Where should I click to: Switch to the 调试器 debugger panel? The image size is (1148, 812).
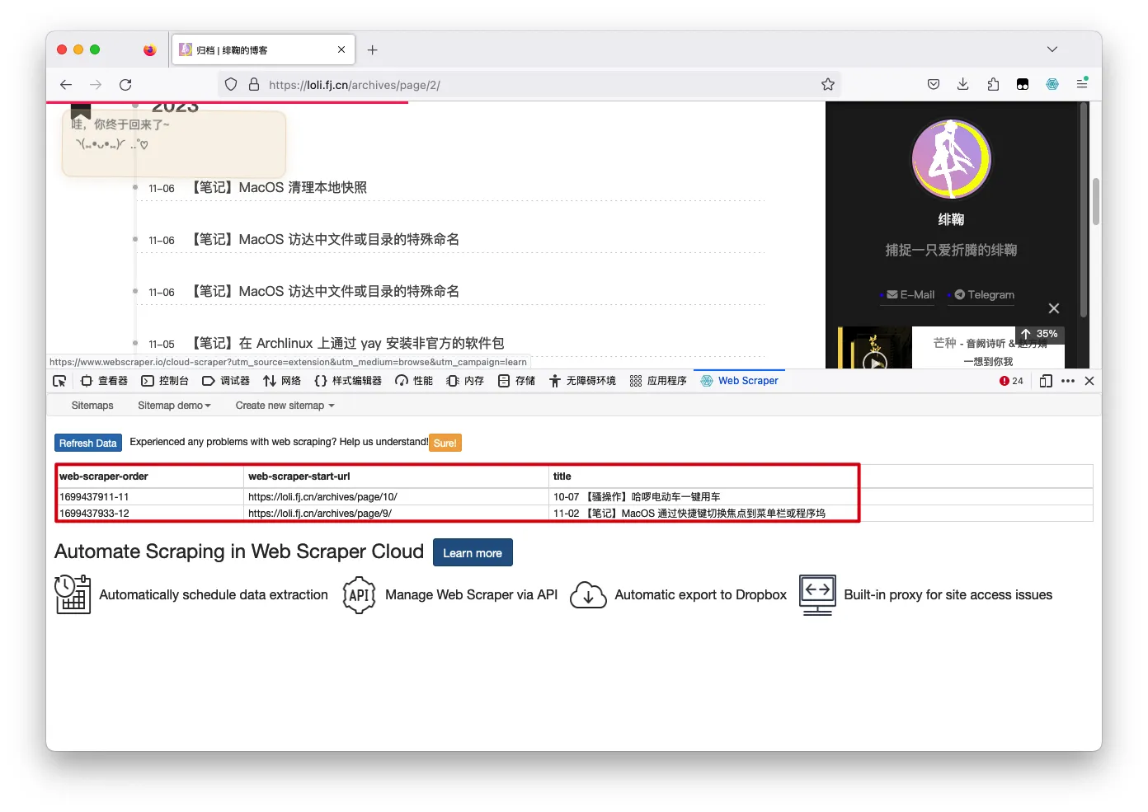tap(226, 381)
